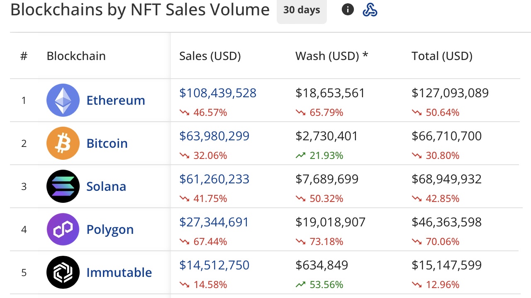Open the 30 days period selector
Screen dimensions: 531x298
(x=302, y=10)
